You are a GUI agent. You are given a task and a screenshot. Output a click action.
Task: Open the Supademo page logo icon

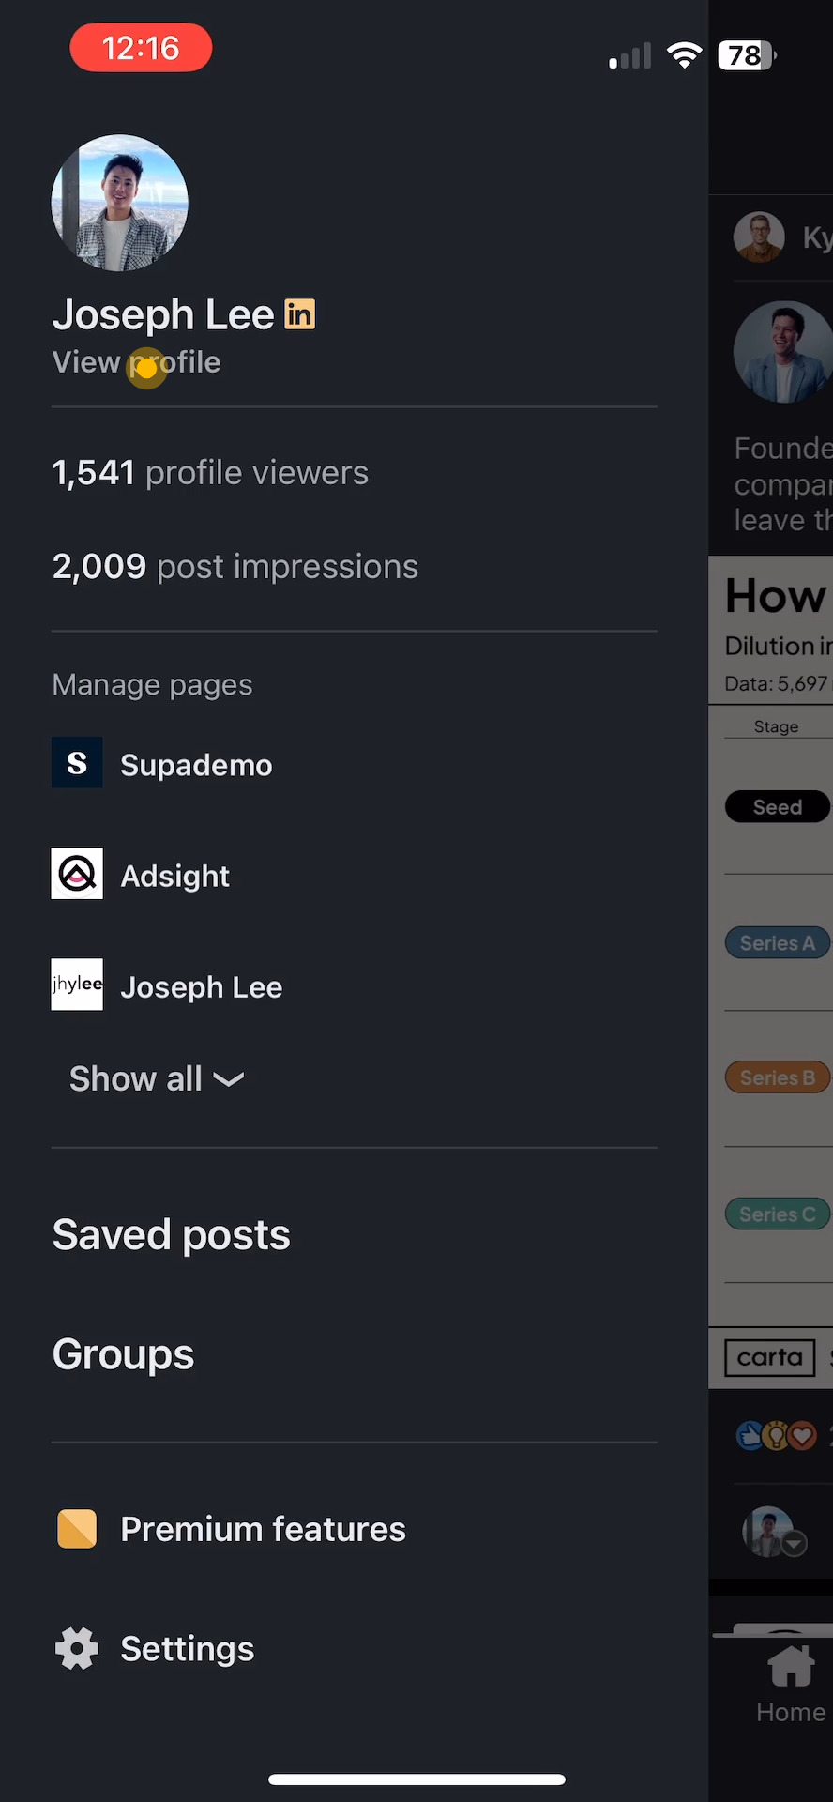click(x=77, y=763)
